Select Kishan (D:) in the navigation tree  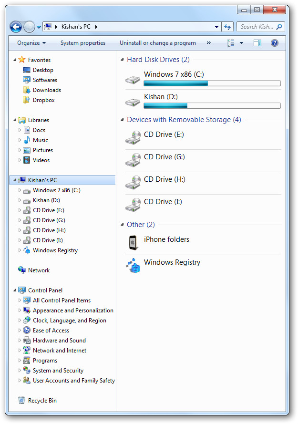coord(46,200)
